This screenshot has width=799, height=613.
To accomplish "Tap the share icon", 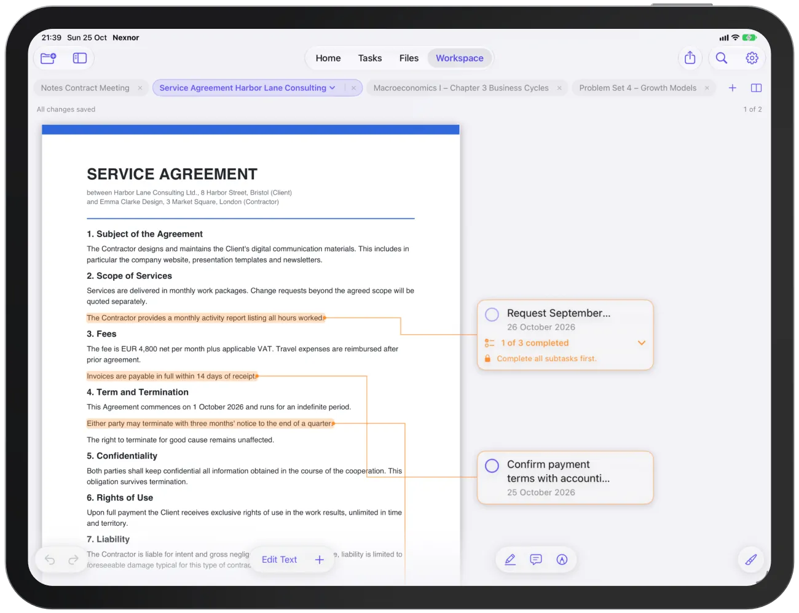I will 690,58.
